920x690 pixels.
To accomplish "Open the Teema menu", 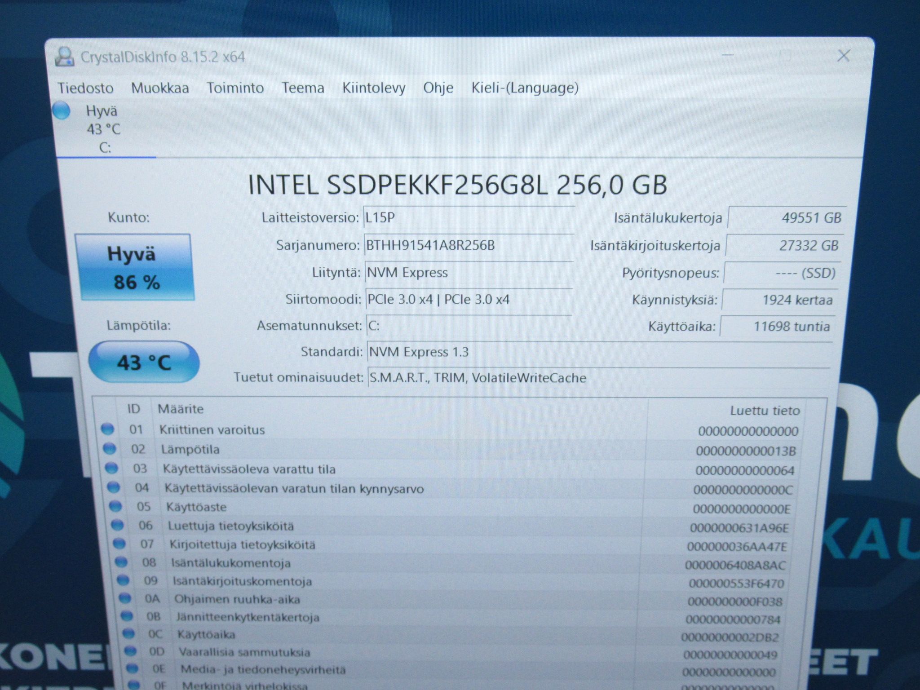I will [303, 88].
